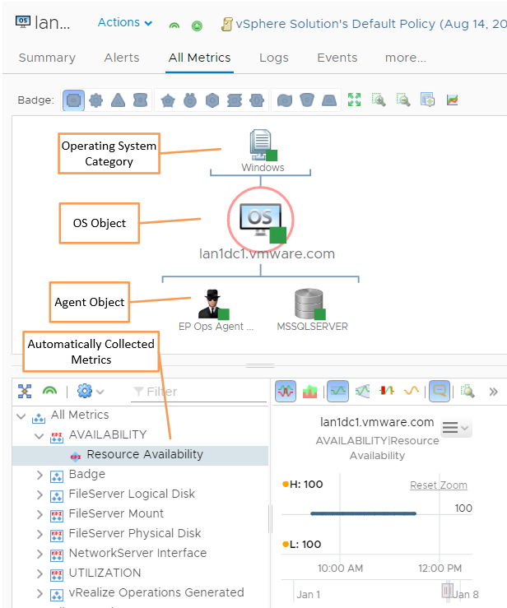Select the lan1dc1.vmware.com OS object
Screen dimensions: 507x608
(261, 220)
